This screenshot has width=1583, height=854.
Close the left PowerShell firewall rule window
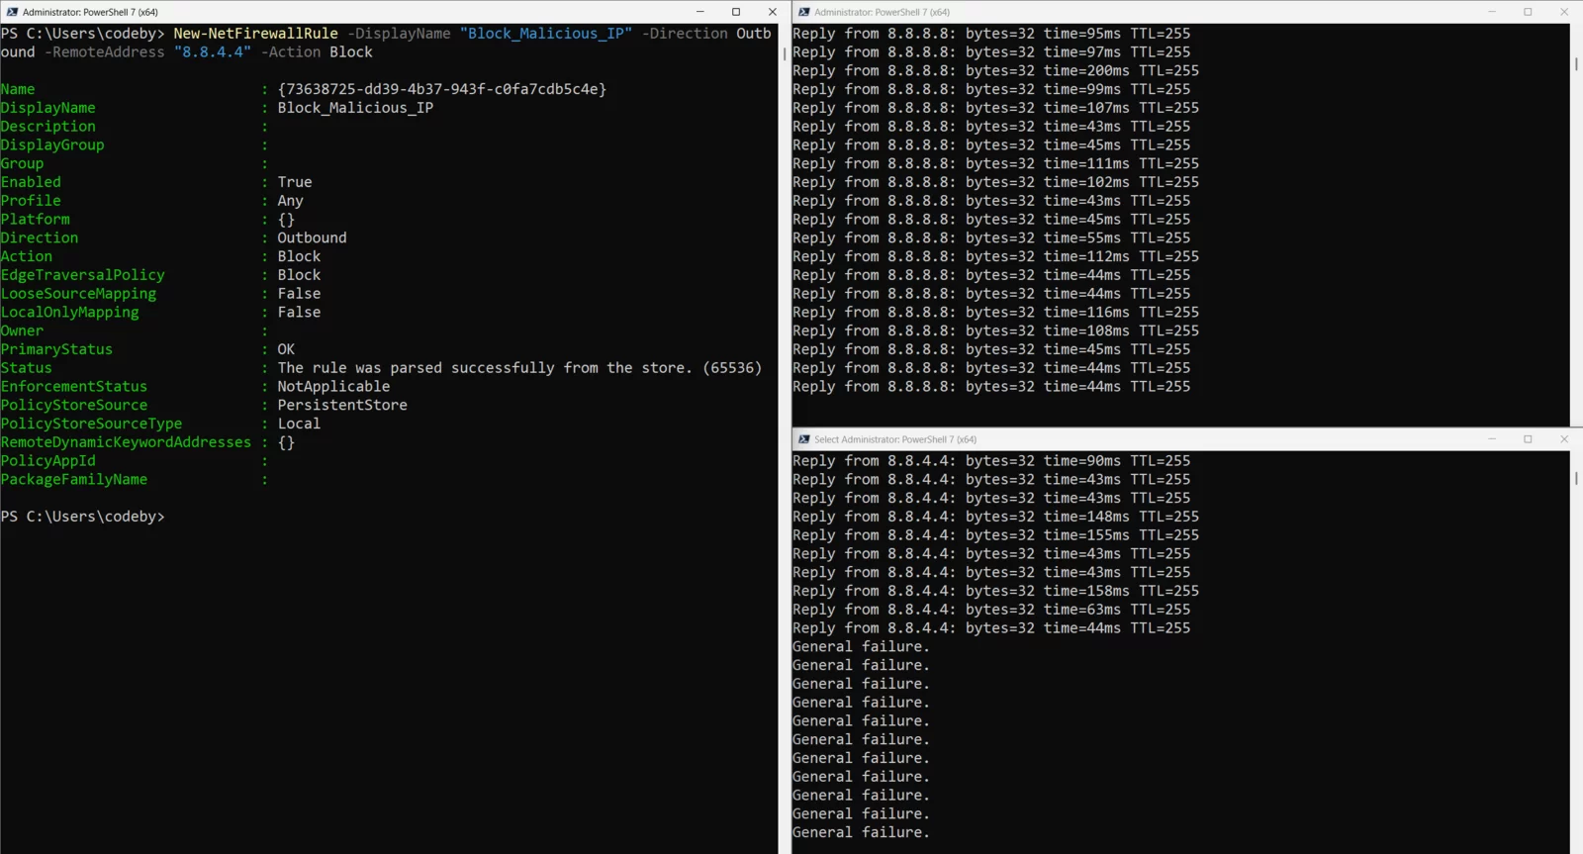[x=773, y=12]
